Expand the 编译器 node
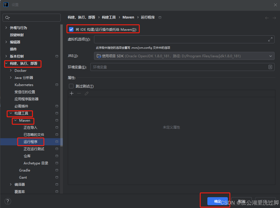Viewport: 280px width, 208px height. point(11,184)
